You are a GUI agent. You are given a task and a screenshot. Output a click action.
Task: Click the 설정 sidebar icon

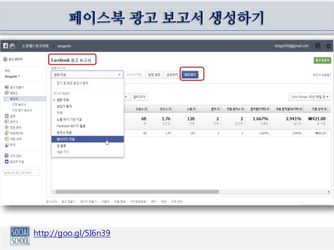7,116
